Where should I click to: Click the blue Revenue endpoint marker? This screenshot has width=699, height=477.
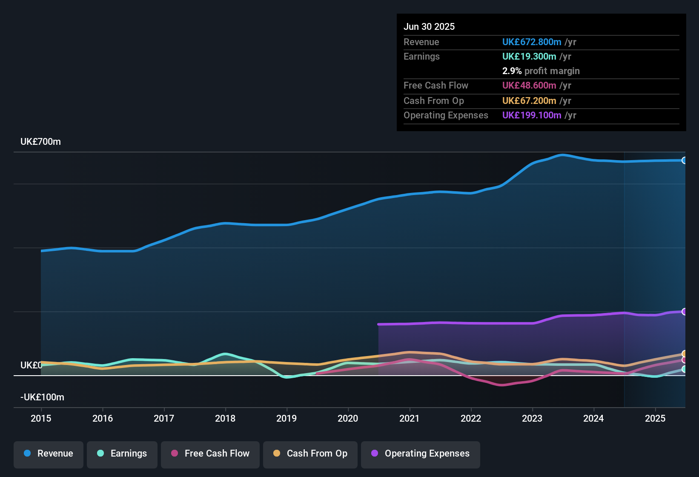click(685, 161)
